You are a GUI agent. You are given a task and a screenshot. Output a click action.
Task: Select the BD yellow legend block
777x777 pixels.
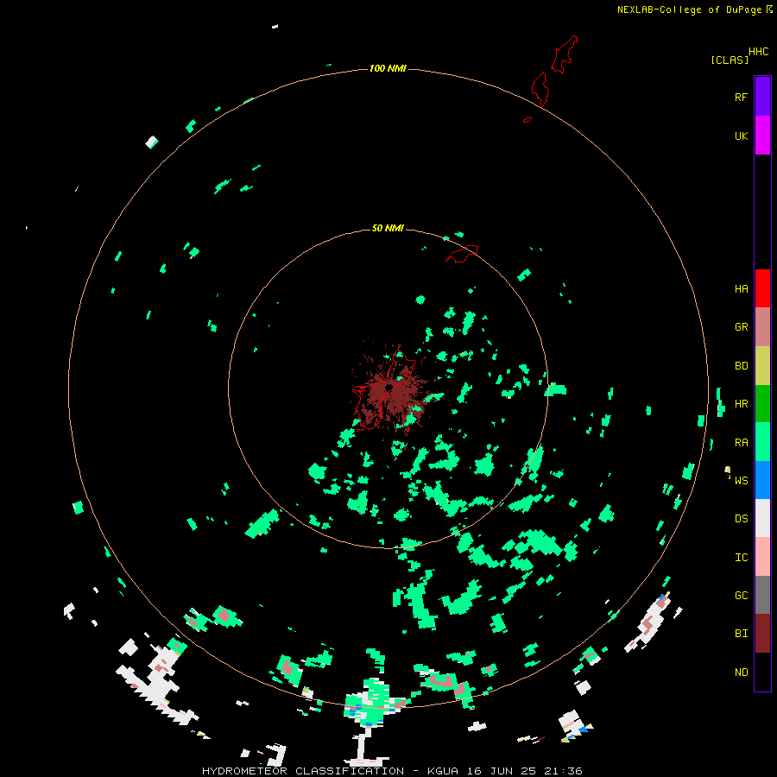(x=762, y=366)
